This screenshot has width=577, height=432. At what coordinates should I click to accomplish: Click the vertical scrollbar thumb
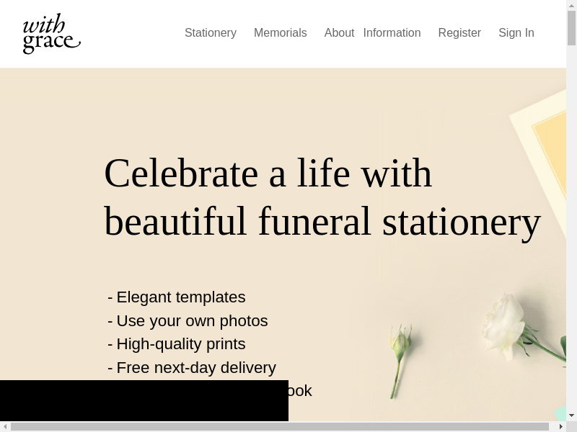(x=571, y=29)
